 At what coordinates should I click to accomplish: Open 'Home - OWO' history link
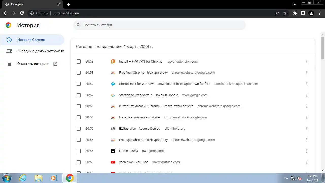pos(128,151)
